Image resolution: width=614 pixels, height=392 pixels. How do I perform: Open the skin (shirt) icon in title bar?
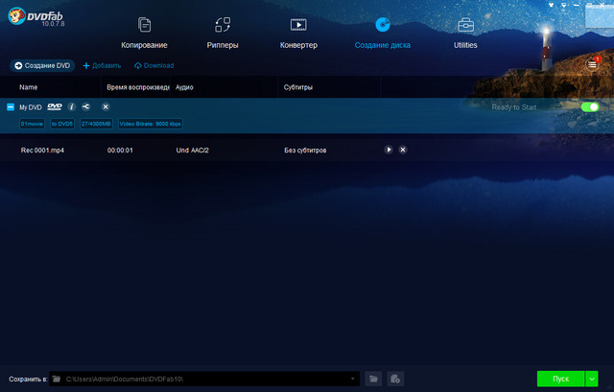coord(551,5)
